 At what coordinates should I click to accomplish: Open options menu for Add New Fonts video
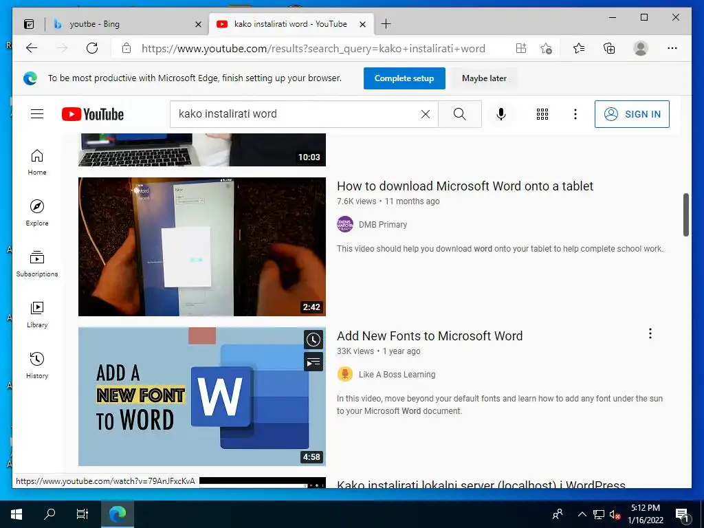click(x=650, y=333)
